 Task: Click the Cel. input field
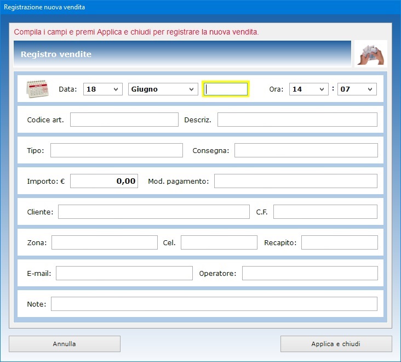click(219, 242)
